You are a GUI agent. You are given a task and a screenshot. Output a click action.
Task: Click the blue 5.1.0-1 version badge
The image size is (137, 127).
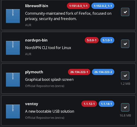tap(107, 40)
